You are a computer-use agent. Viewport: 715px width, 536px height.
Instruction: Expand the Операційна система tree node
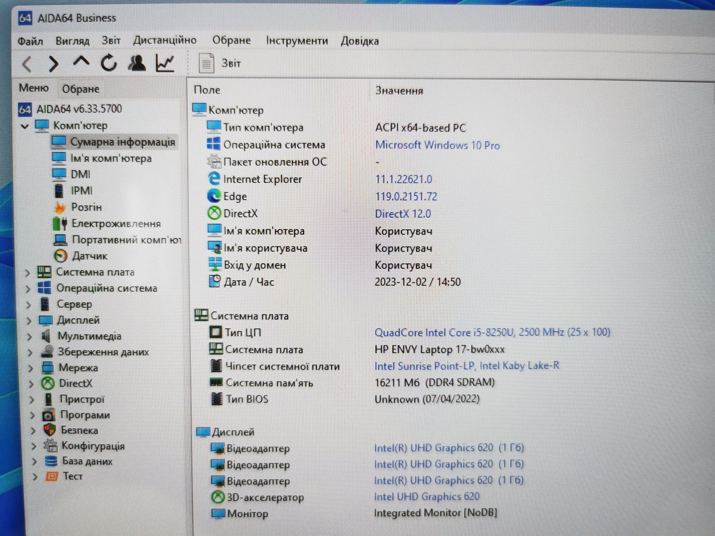(28, 289)
